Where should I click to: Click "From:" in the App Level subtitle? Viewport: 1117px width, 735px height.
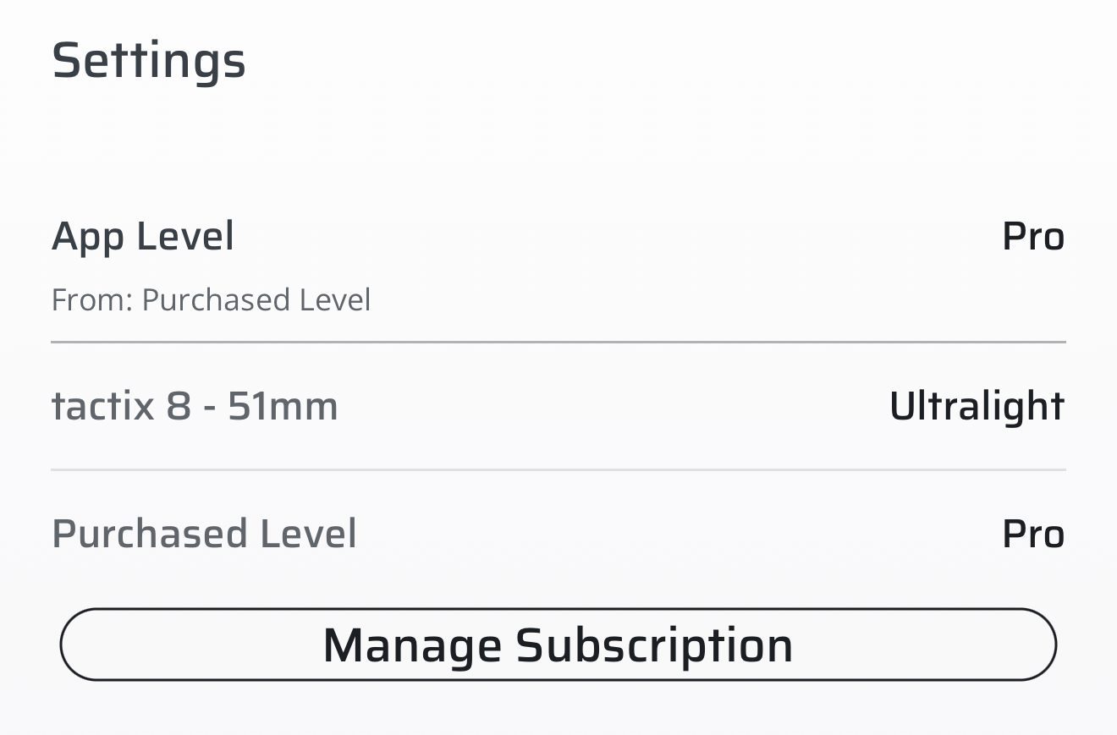pyautogui.click(x=92, y=300)
